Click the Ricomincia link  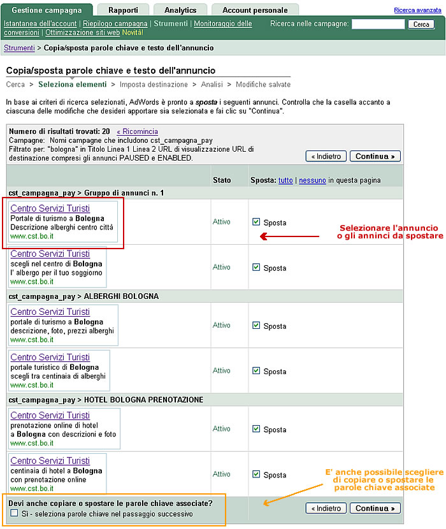tap(137, 131)
